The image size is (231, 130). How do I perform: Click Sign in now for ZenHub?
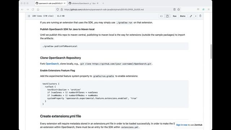click(182, 125)
